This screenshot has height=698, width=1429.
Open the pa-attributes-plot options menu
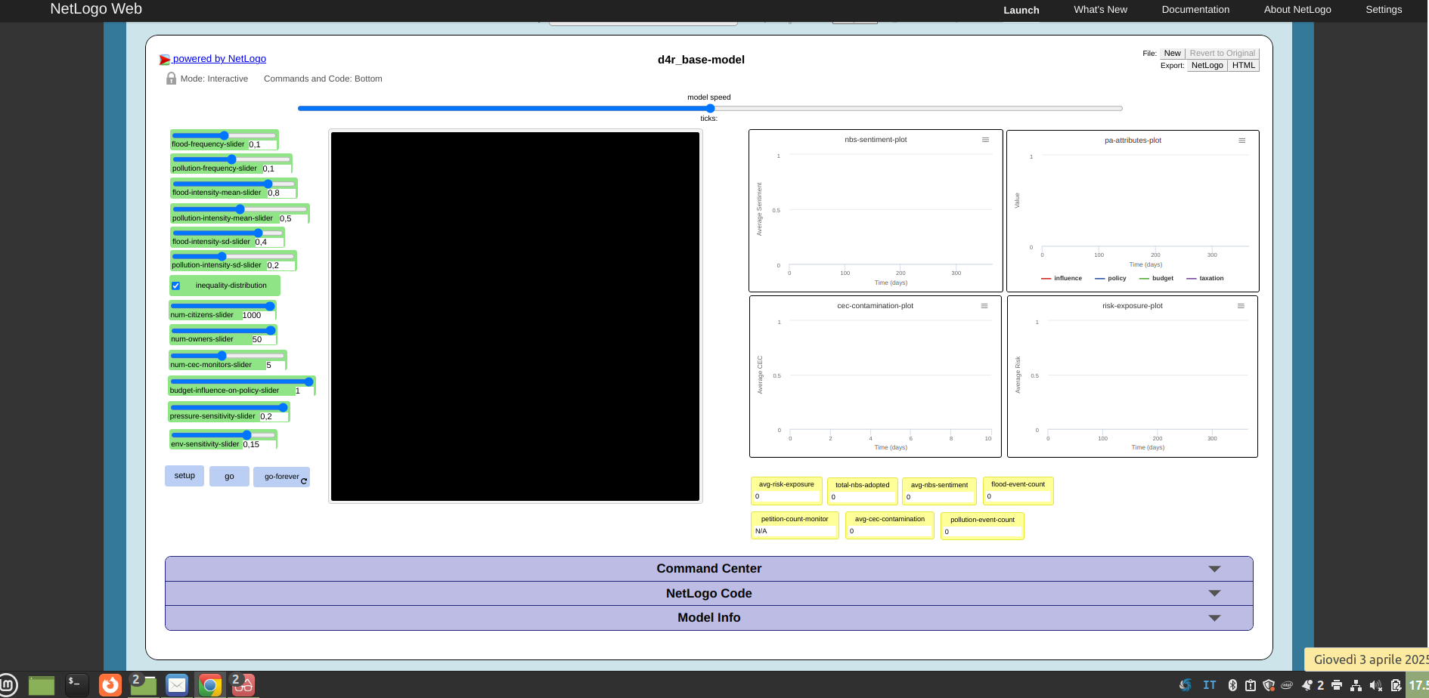pos(1241,140)
